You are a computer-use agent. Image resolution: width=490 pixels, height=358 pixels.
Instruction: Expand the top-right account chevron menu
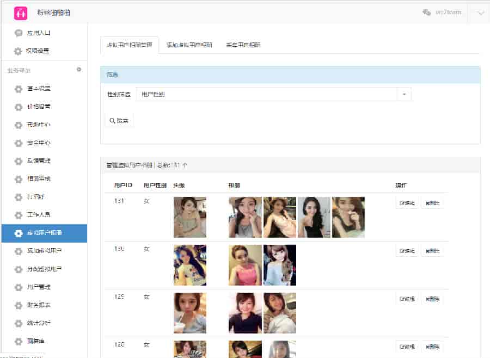point(480,13)
